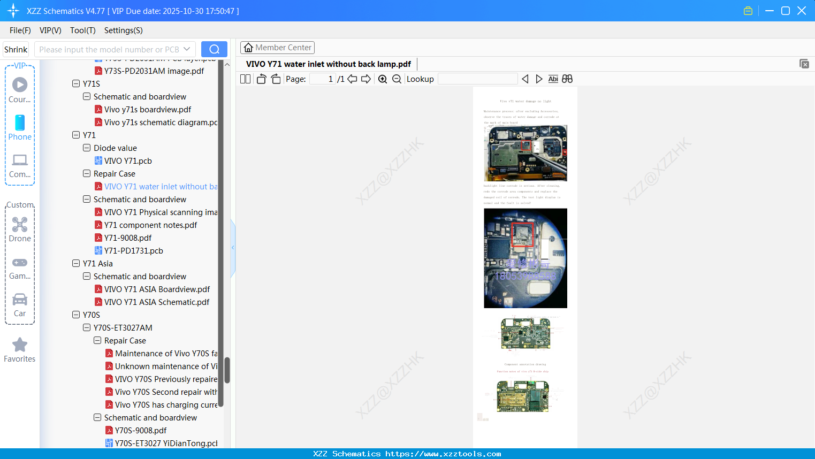The image size is (815, 459).
Task: Open VIVO Y71 Physical scanning image file
Action: [156, 212]
